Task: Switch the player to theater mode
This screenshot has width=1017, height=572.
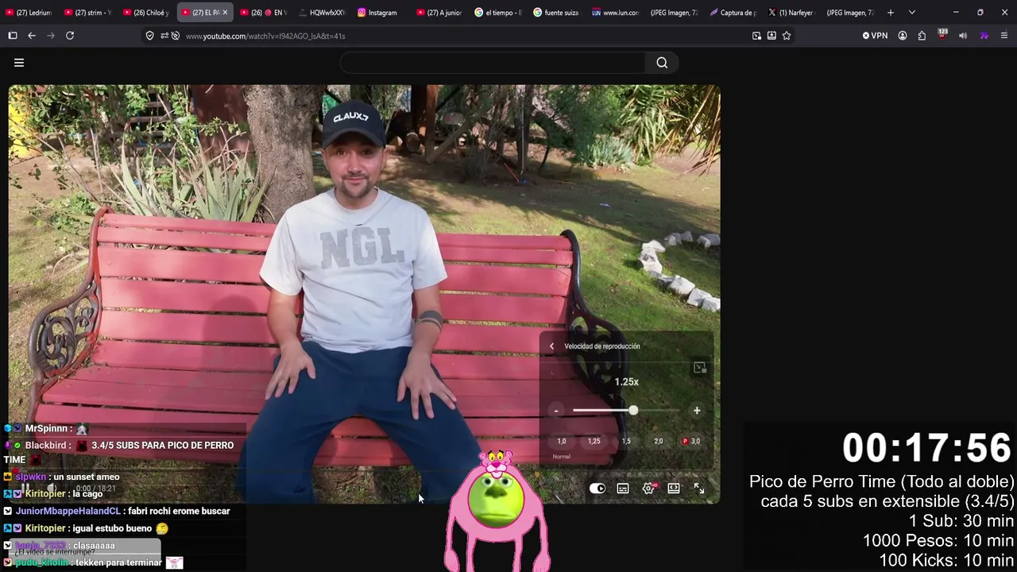Action: point(674,489)
